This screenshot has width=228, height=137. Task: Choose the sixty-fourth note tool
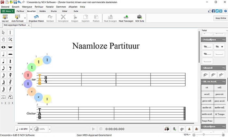point(3,89)
